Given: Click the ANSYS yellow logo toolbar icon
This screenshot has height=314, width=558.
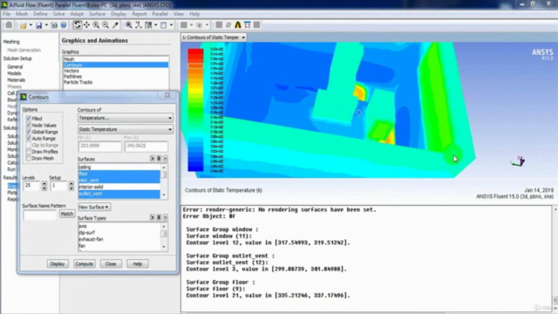Looking at the screenshot, I should pos(238,25).
